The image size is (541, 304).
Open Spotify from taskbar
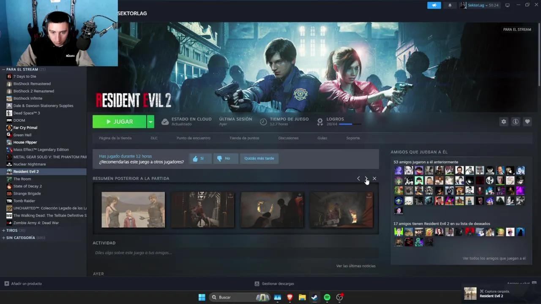[327, 297]
